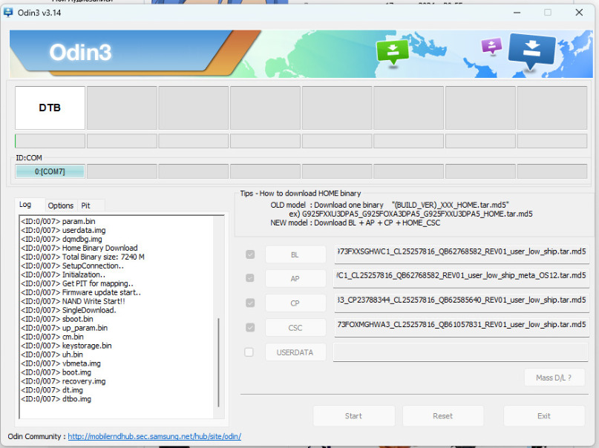Click the 'Firmware update start..' log line
The width and height of the screenshot is (599, 448).
[x=81, y=292]
